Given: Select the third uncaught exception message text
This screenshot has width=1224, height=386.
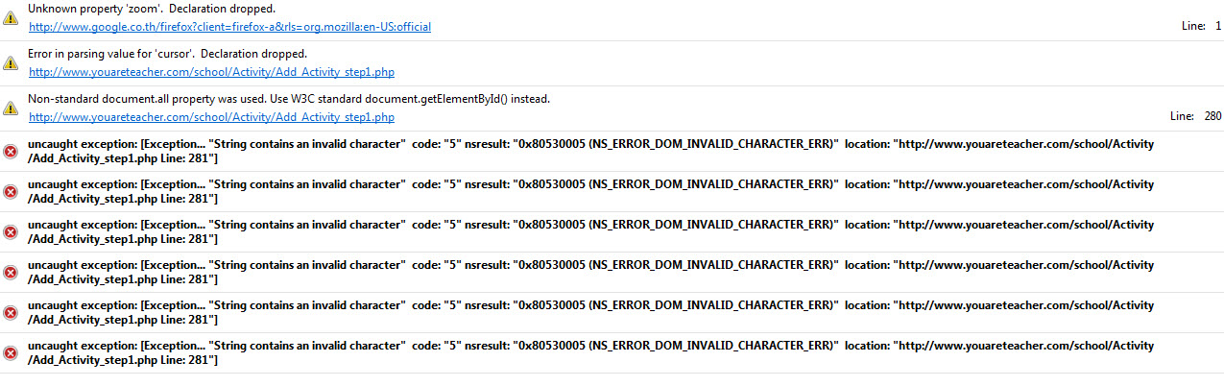Looking at the screenshot, I should 591,231.
